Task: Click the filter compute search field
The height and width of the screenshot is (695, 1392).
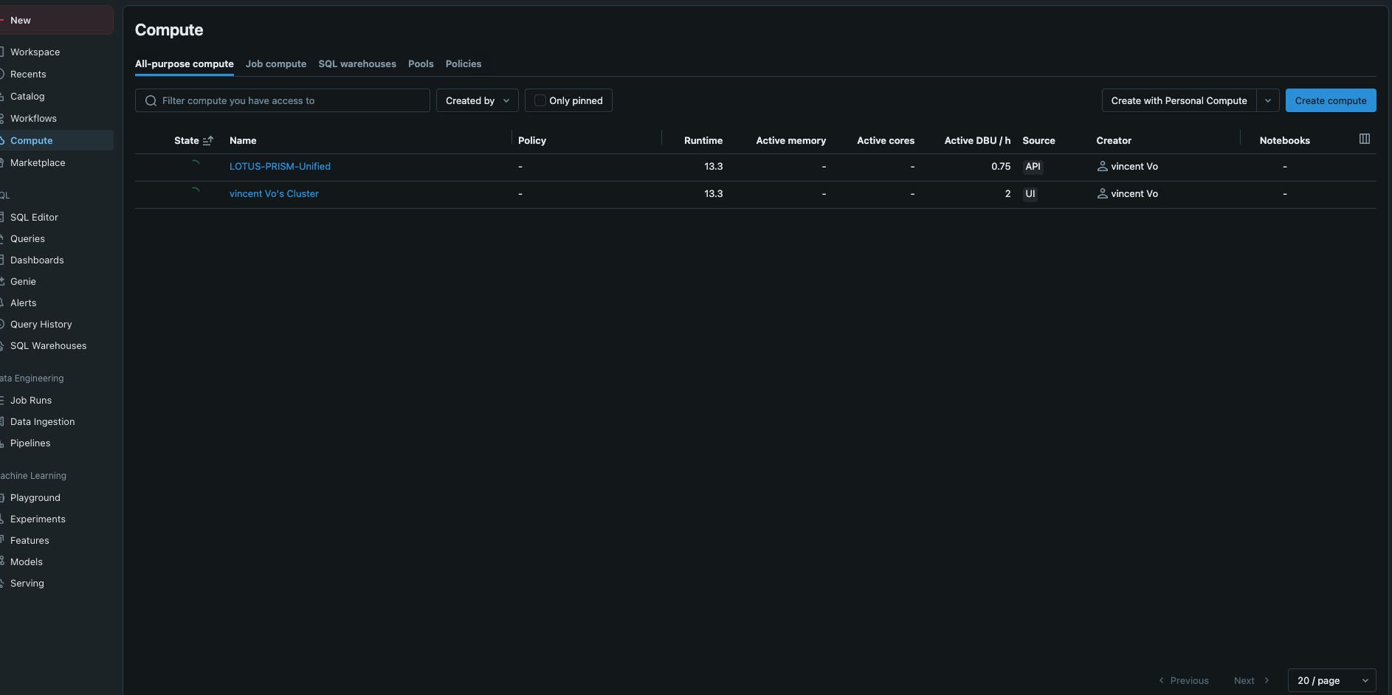Action: tap(283, 100)
